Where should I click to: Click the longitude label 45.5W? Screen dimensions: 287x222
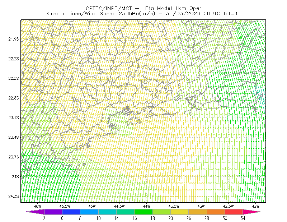[x=65, y=206]
